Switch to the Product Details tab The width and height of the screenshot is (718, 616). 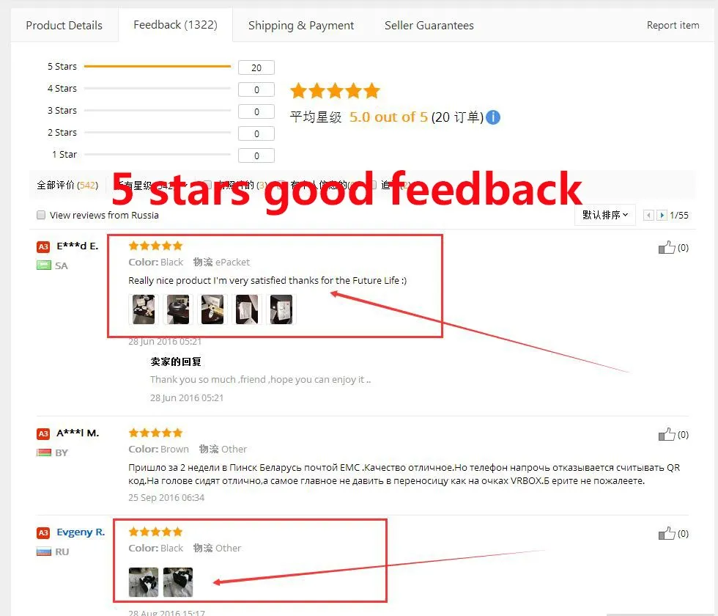(64, 25)
